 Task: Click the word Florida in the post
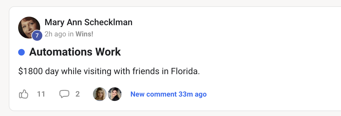pos(185,71)
